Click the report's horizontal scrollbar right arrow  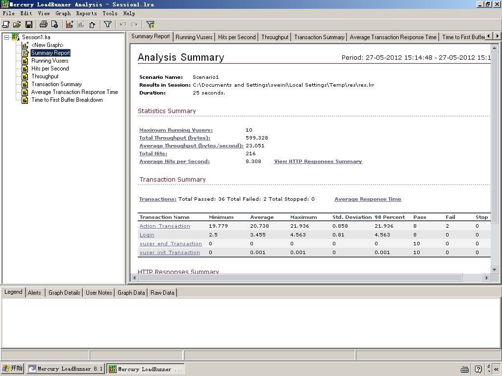tap(487, 278)
